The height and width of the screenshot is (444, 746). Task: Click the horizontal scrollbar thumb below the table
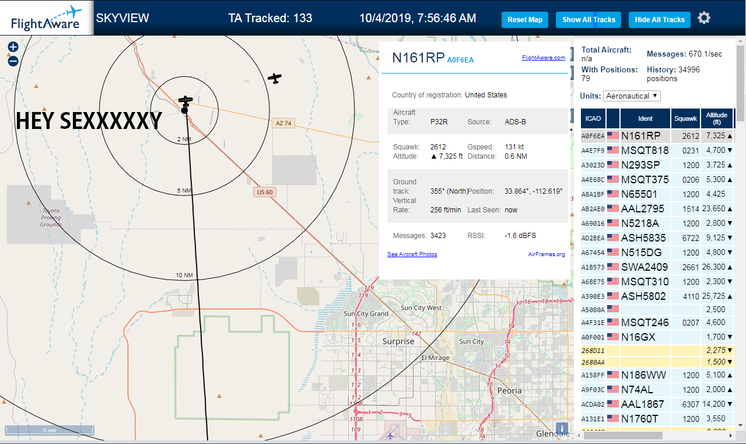click(624, 435)
